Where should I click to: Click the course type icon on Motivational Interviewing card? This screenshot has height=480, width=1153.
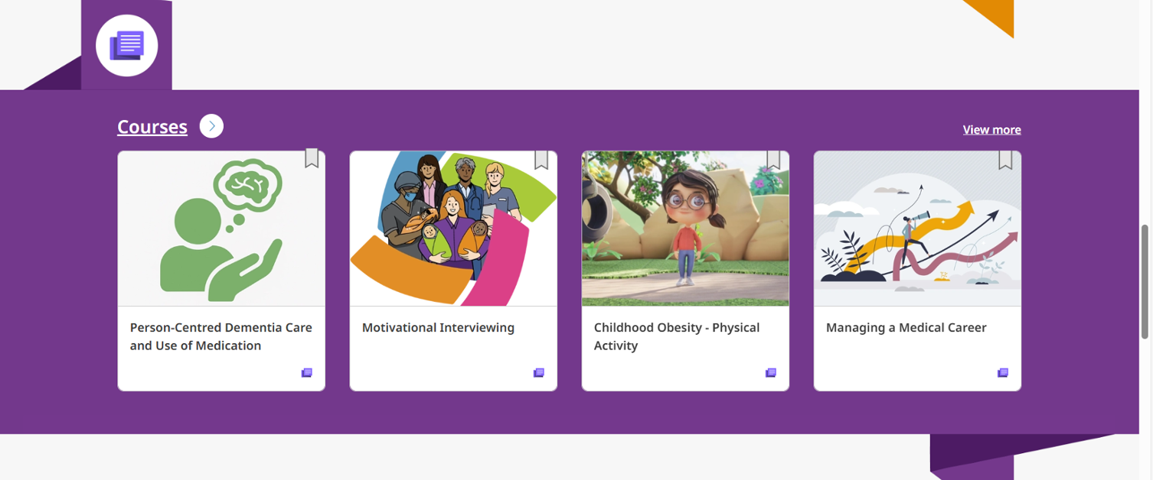pyautogui.click(x=539, y=373)
